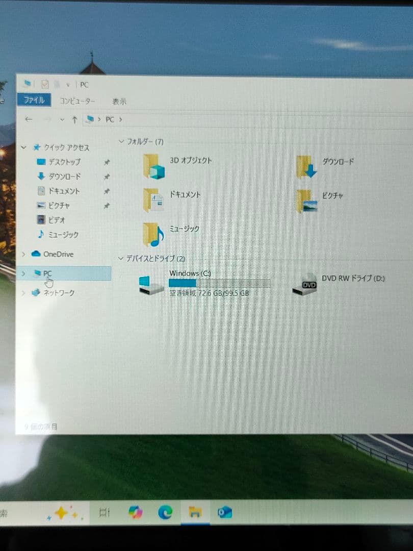Image resolution: width=413 pixels, height=551 pixels.
Task: Launch Outlook from the taskbar
Action: click(x=225, y=512)
